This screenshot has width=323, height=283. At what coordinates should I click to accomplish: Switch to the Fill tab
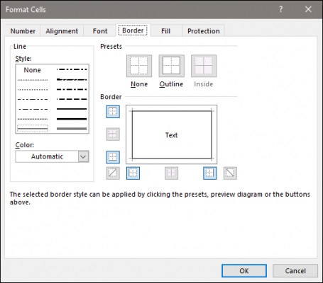click(x=165, y=31)
